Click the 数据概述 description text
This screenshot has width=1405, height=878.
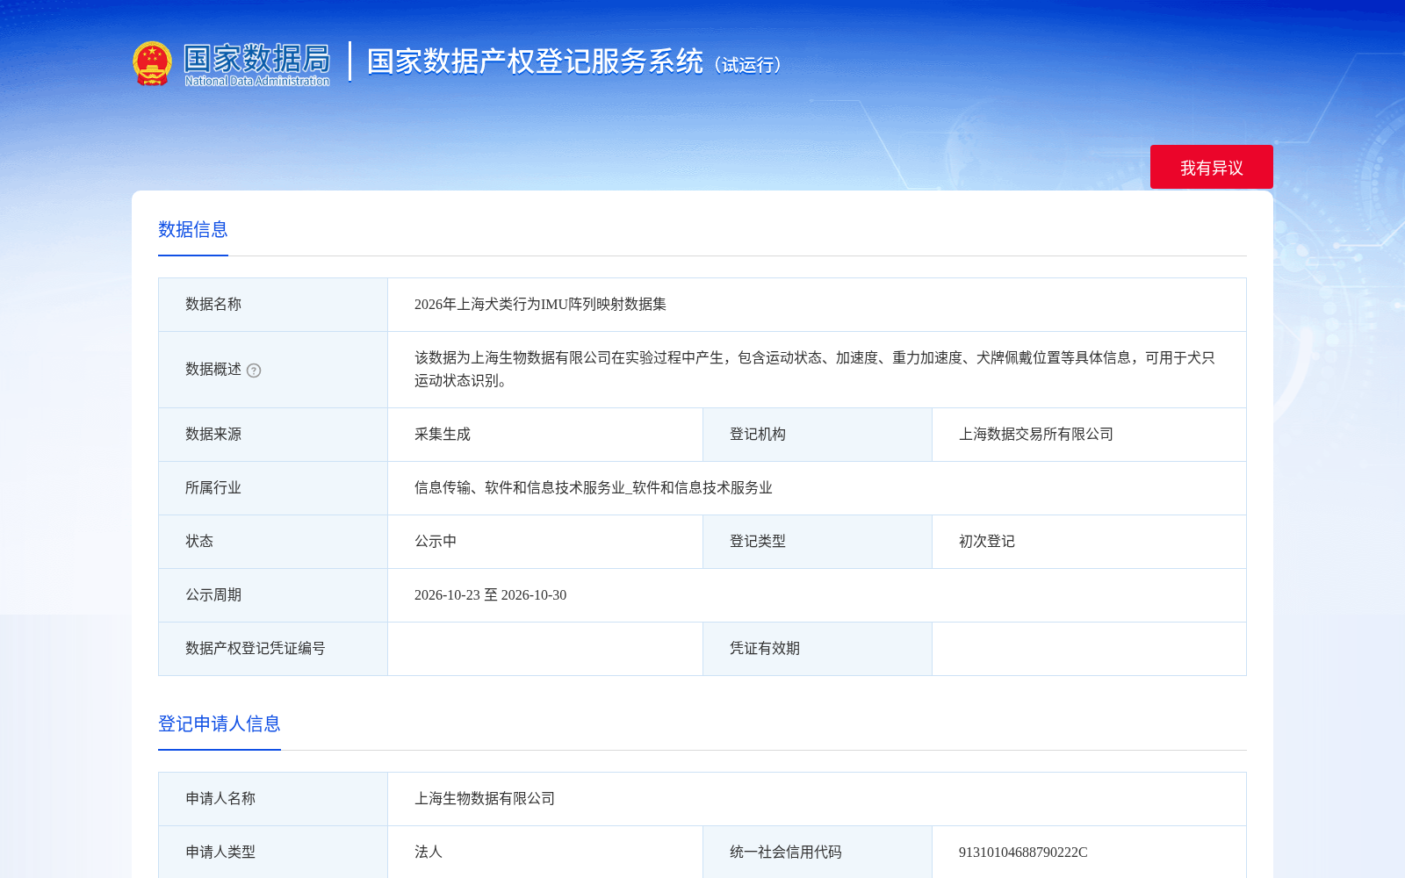click(815, 370)
